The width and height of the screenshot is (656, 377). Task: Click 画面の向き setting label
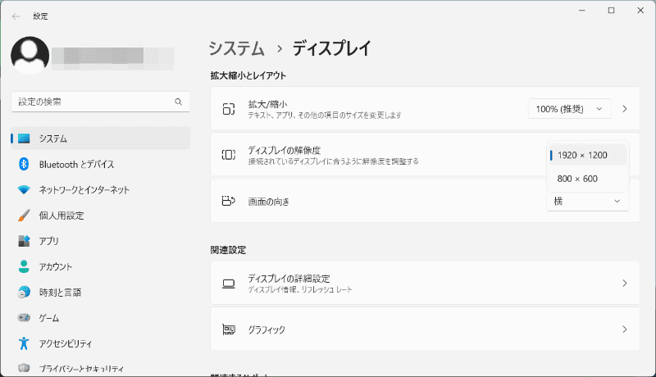(x=269, y=202)
